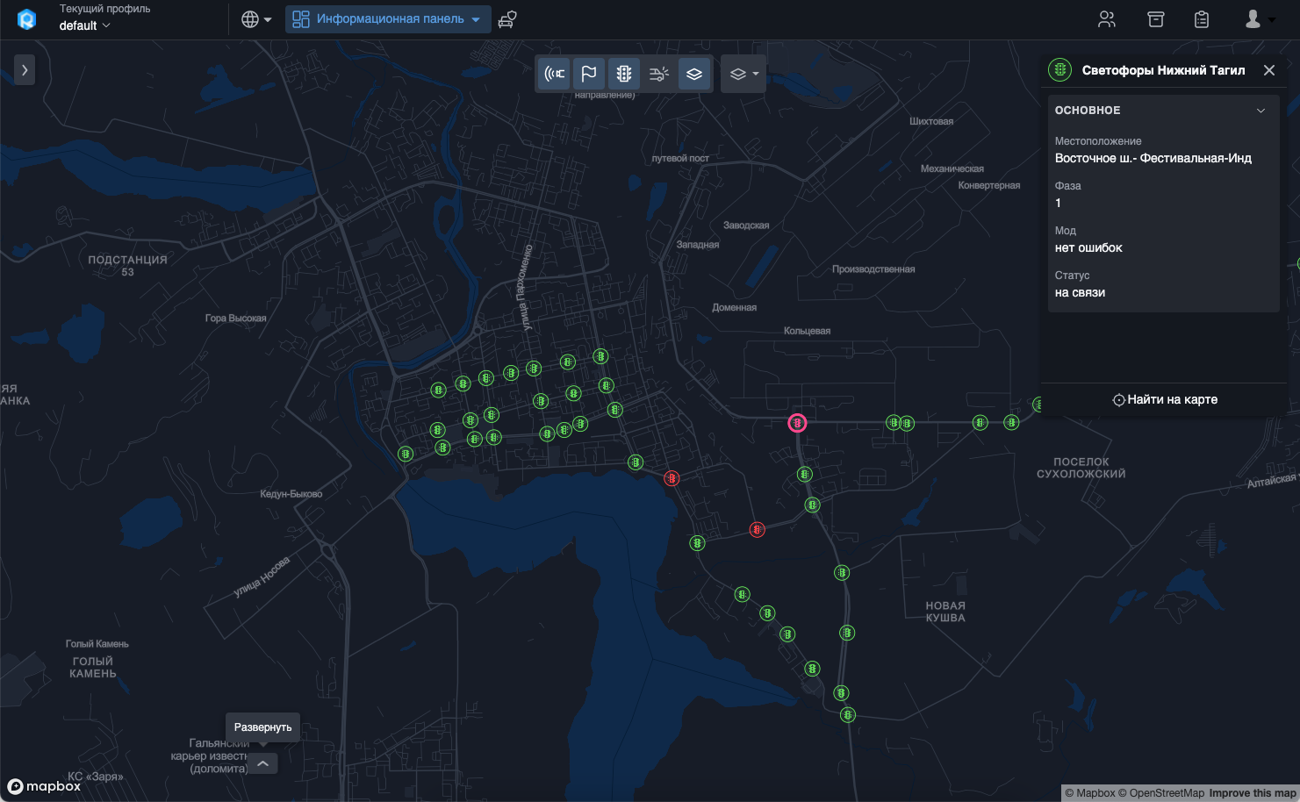Click the Кольцевая station label

pos(807,331)
